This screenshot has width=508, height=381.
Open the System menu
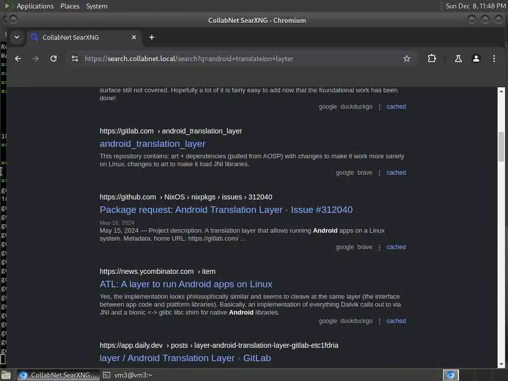(x=97, y=6)
